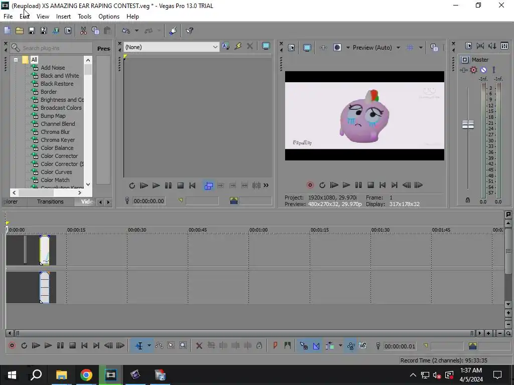Play the preview from start
The width and height of the screenshot is (514, 385).
click(x=334, y=185)
